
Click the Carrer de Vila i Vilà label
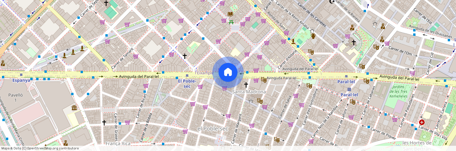point(432,133)
